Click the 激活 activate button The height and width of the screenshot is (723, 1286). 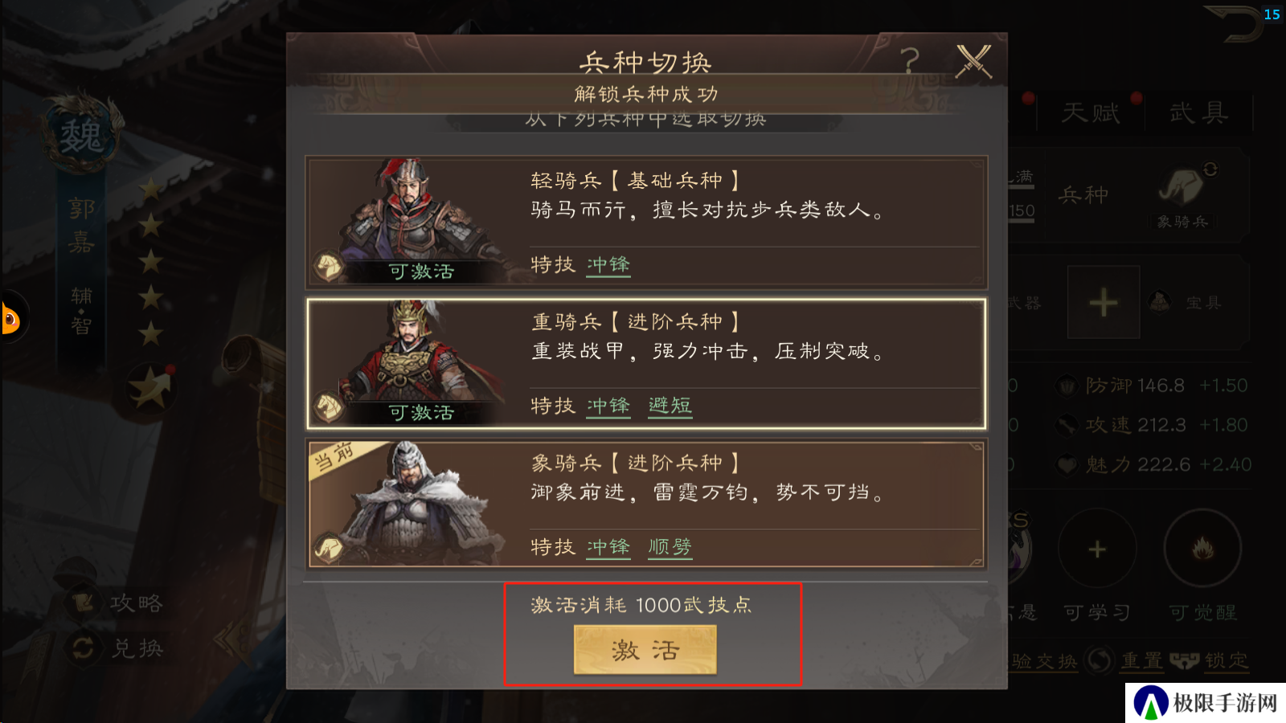coord(645,650)
